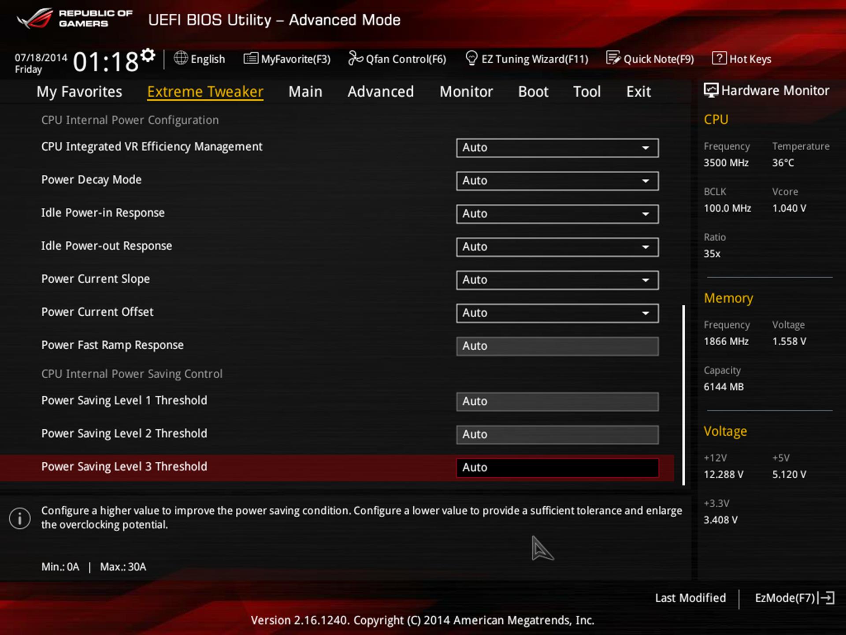Open Quick Note(F9) notepad icon
Screen dimensions: 846x635
pos(613,58)
